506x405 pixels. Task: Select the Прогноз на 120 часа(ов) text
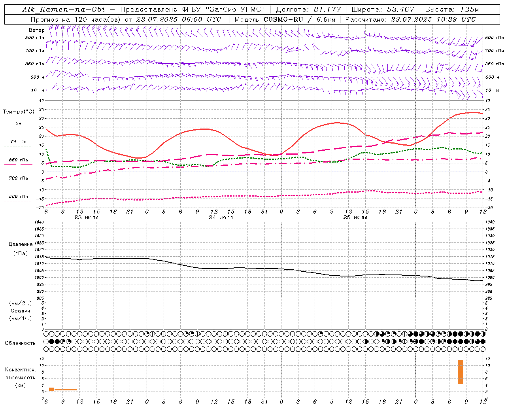click(76, 19)
